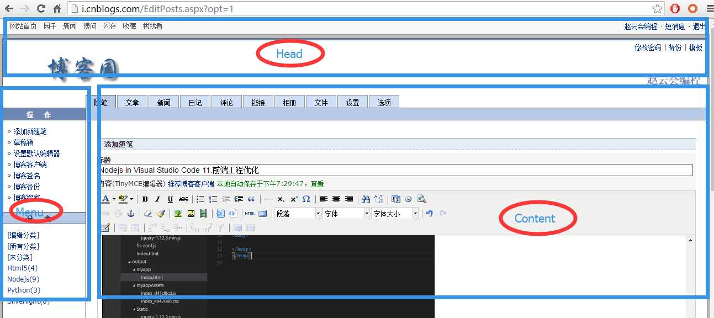Viewport: 714px width, 318px height.
Task: Insert the current date
Action: click(396, 199)
